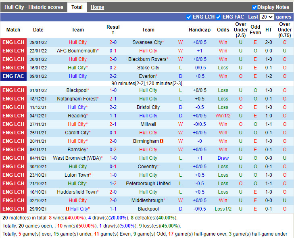
Task: Toggle the Display Notes checkbox
Action: (254, 7)
